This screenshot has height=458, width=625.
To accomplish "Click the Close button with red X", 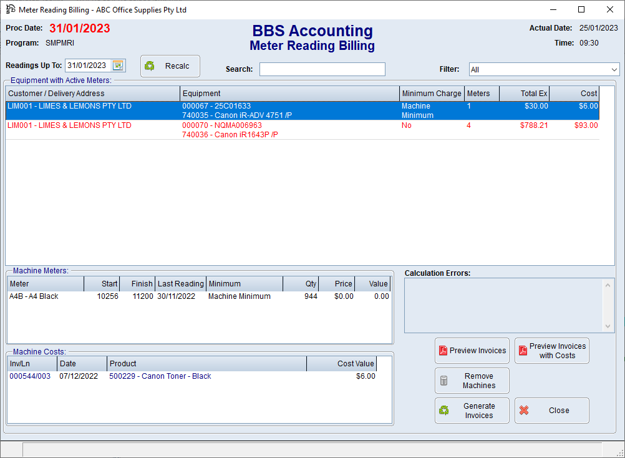I will click(x=551, y=411).
